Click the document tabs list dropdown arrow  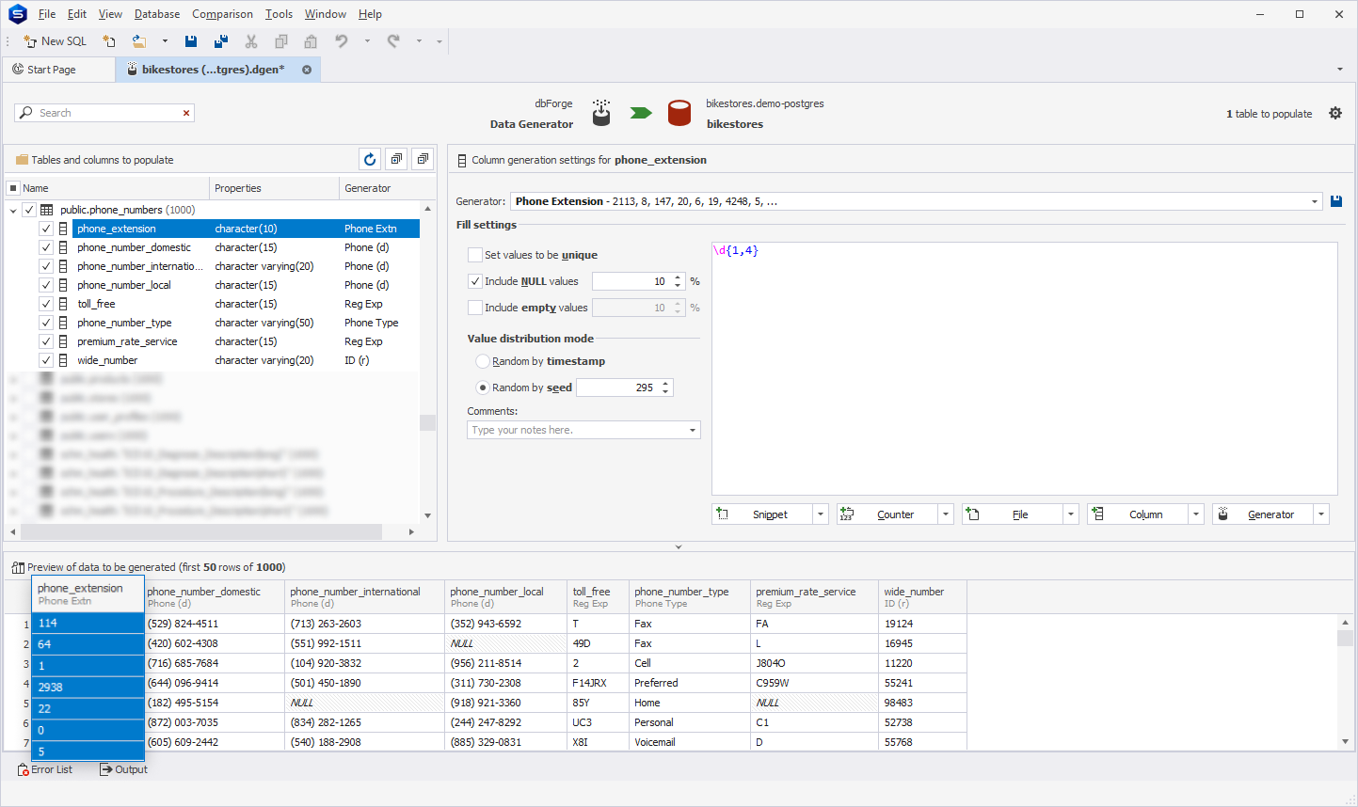[1340, 70]
